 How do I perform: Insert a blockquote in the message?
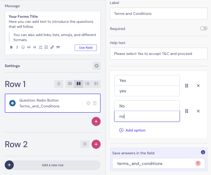coord(58,47)
